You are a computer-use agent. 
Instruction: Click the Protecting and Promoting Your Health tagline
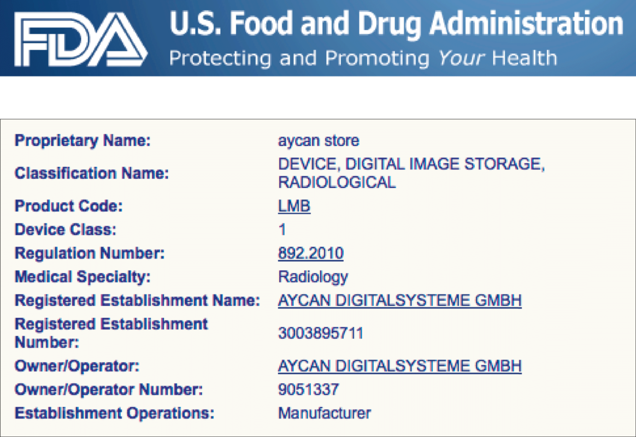click(x=363, y=58)
